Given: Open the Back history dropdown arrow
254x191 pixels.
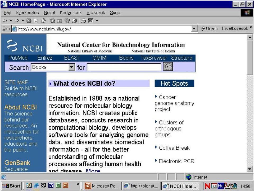Looking at the screenshot, I should (11, 21).
